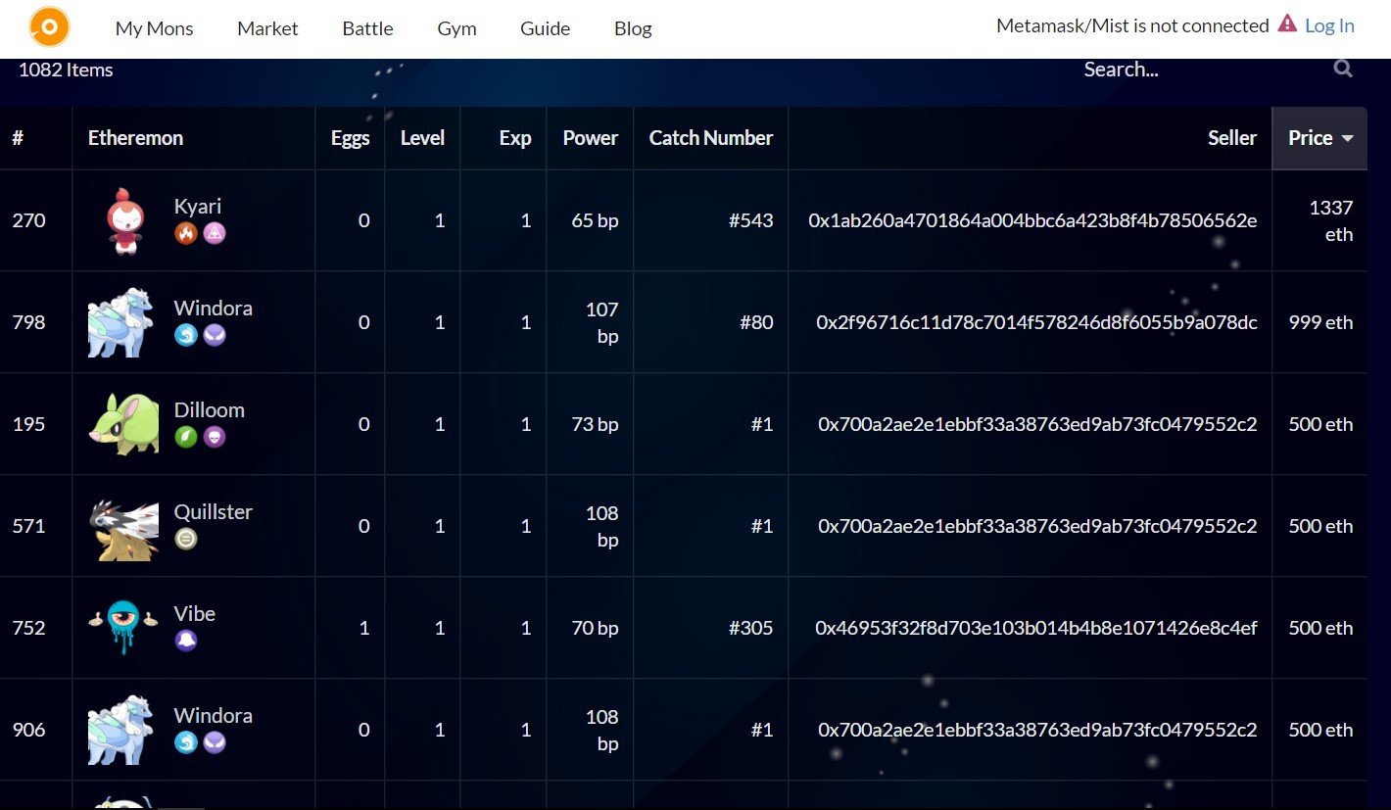Click the blue swirl type icon on Windora #798

click(x=186, y=335)
